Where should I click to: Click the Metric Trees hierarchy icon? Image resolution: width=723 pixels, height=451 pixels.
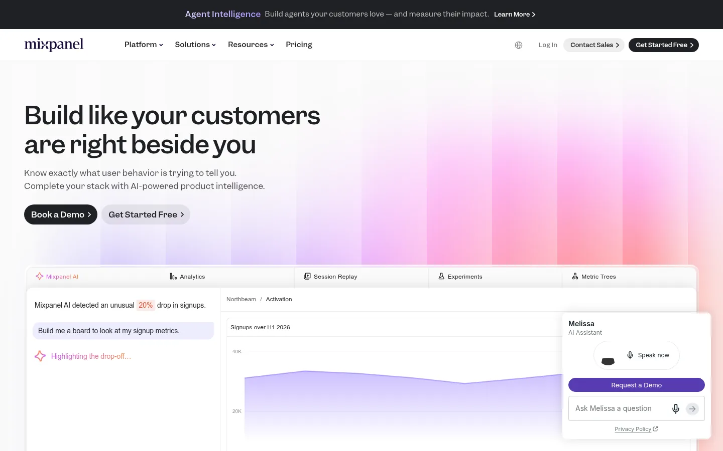pyautogui.click(x=575, y=276)
